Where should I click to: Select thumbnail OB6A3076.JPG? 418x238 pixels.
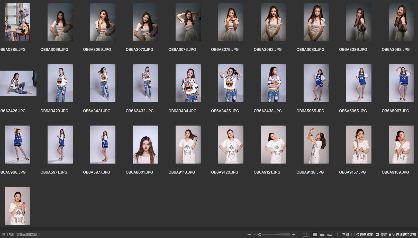click(x=188, y=22)
